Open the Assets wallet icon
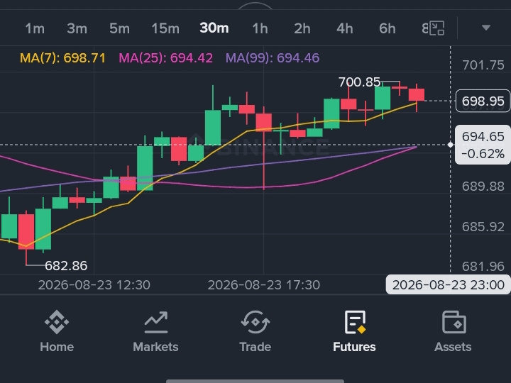 [x=454, y=322]
